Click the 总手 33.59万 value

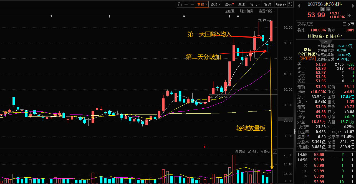tap(319, 97)
